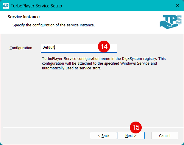
Task: Click the 'Specify the configuration' subtitle text
Action: (x=54, y=25)
